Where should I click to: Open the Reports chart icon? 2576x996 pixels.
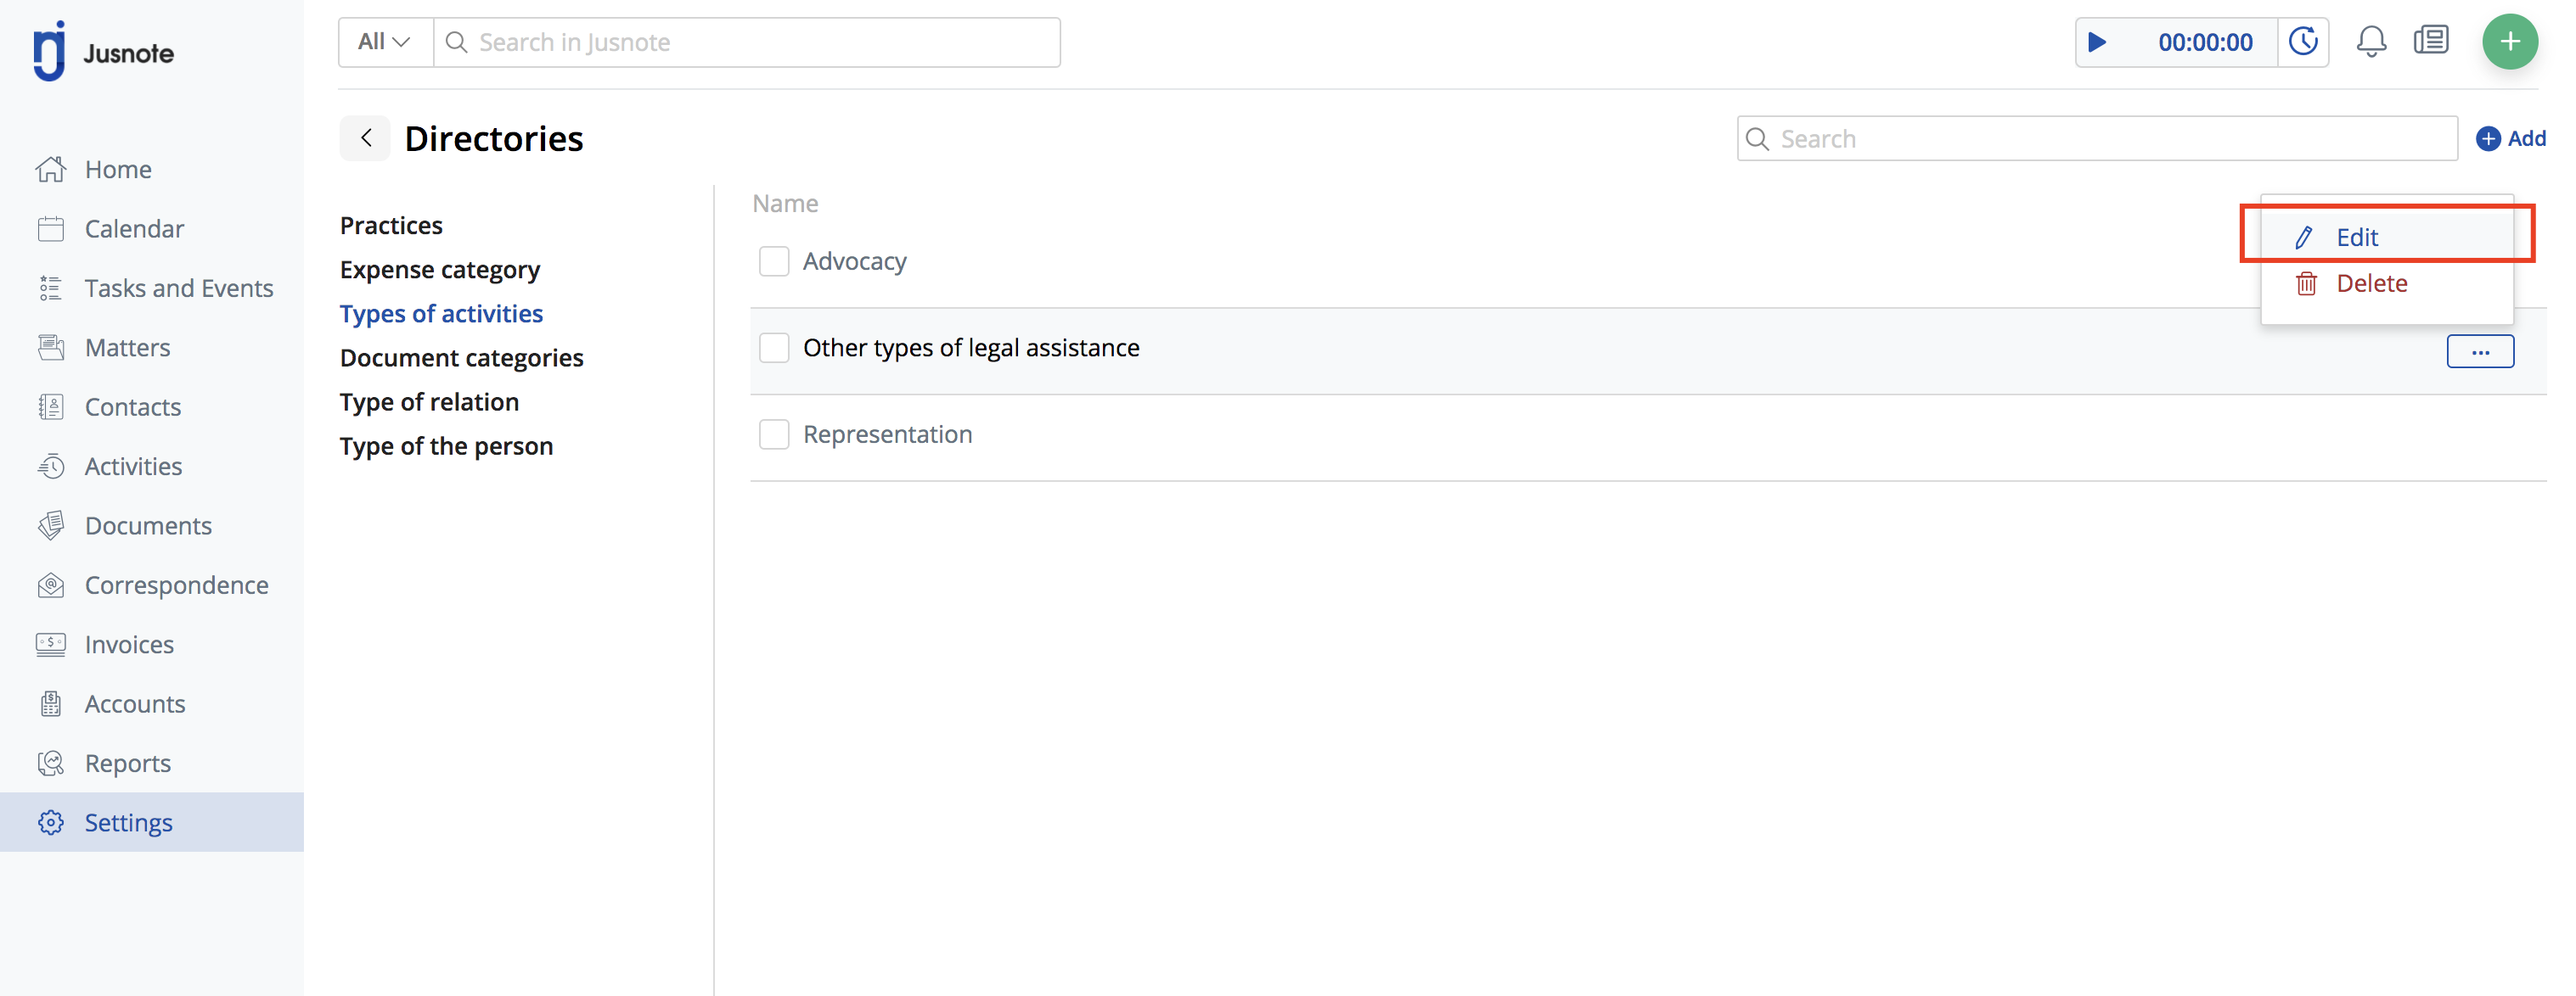[51, 764]
